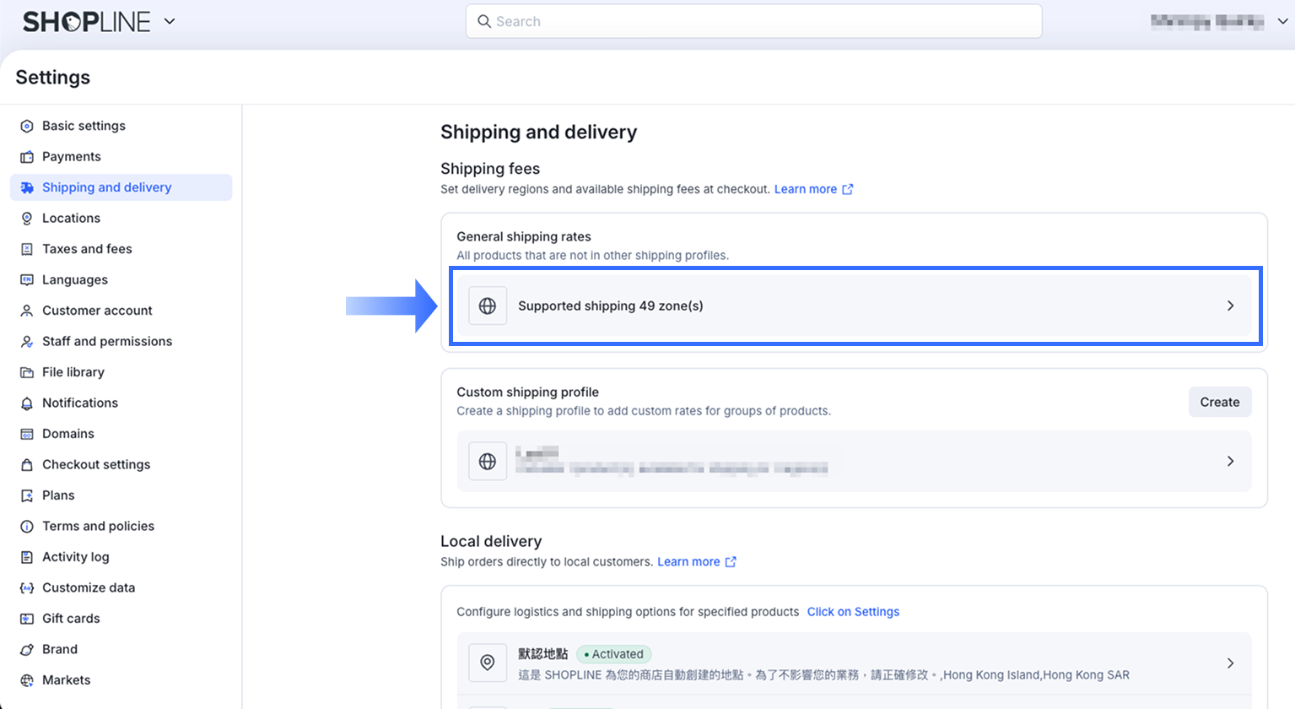Viewport: 1295px width, 709px height.
Task: Focus the Search input field
Action: pyautogui.click(x=753, y=21)
